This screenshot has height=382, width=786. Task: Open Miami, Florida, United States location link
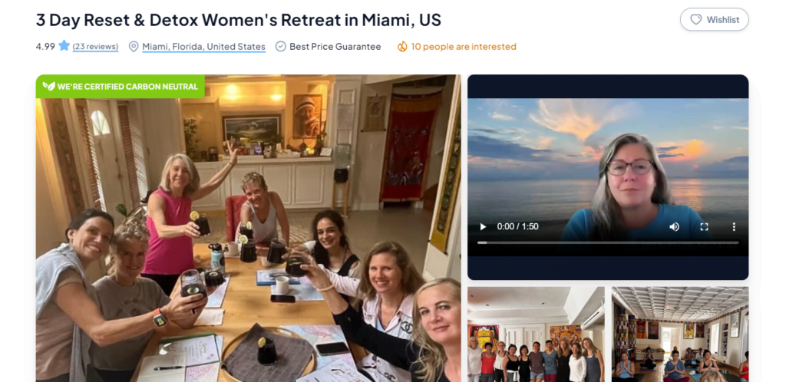pyautogui.click(x=203, y=47)
